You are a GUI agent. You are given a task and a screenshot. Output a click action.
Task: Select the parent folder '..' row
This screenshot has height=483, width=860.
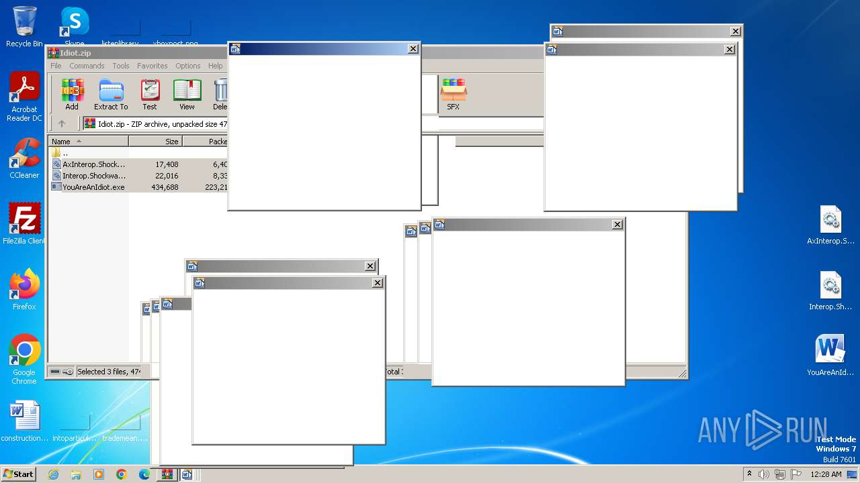[138, 153]
